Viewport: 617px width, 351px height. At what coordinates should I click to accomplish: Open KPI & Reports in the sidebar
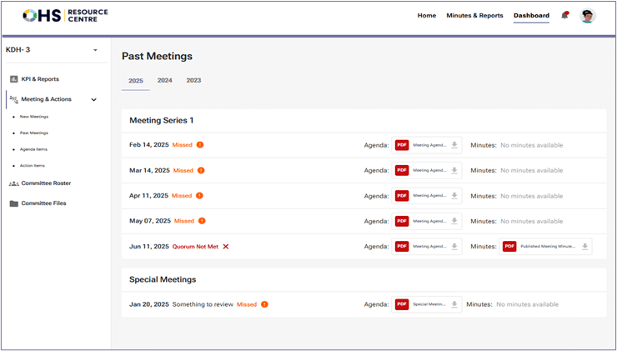pos(40,79)
